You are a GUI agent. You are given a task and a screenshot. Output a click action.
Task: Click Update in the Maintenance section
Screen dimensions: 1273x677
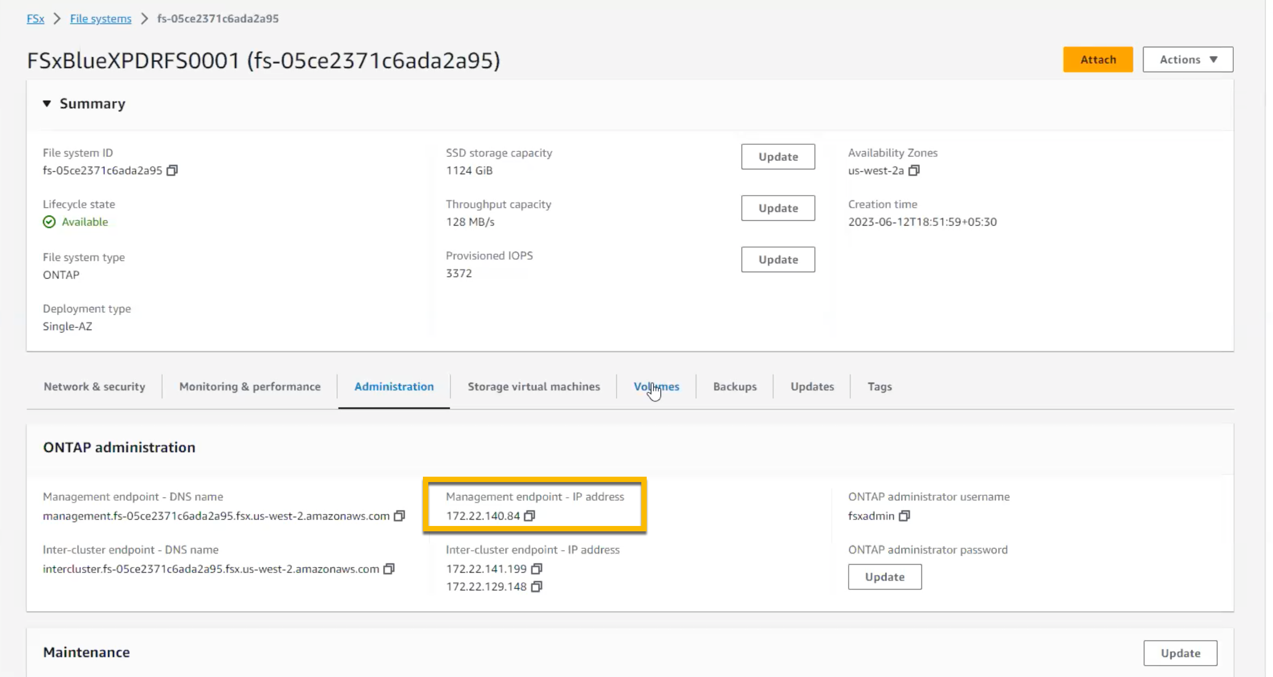coord(1180,653)
